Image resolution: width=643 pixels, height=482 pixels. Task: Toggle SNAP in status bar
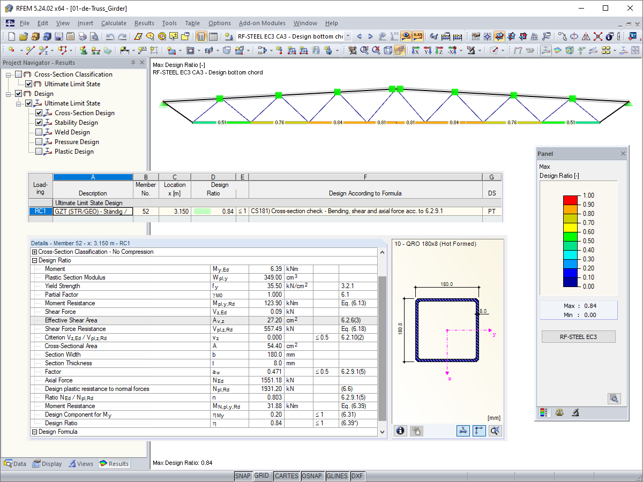[243, 476]
